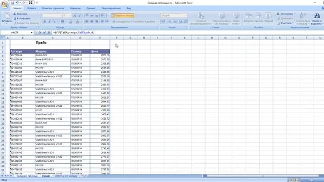
Task: Toggle Align Text Left
Action: (87, 21)
